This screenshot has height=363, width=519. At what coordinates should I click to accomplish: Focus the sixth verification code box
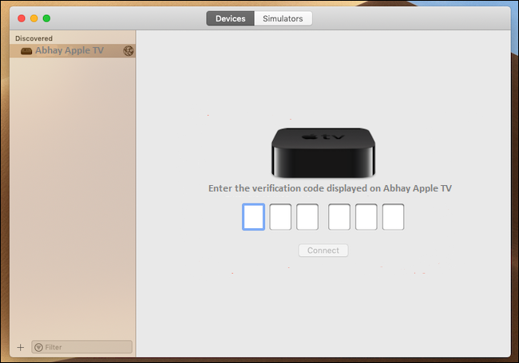point(393,217)
